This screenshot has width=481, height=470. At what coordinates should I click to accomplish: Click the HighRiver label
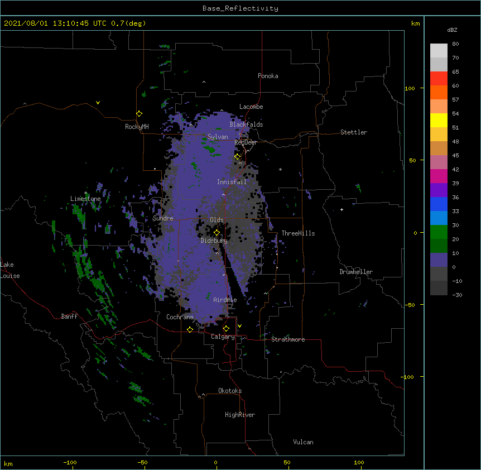(x=240, y=415)
